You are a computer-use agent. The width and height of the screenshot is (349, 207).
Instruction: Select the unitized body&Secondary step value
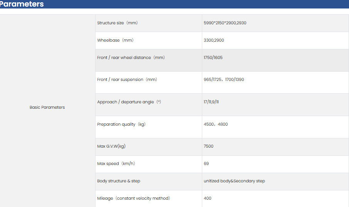[234, 181]
